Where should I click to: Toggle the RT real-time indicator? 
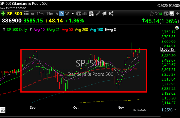161,14
